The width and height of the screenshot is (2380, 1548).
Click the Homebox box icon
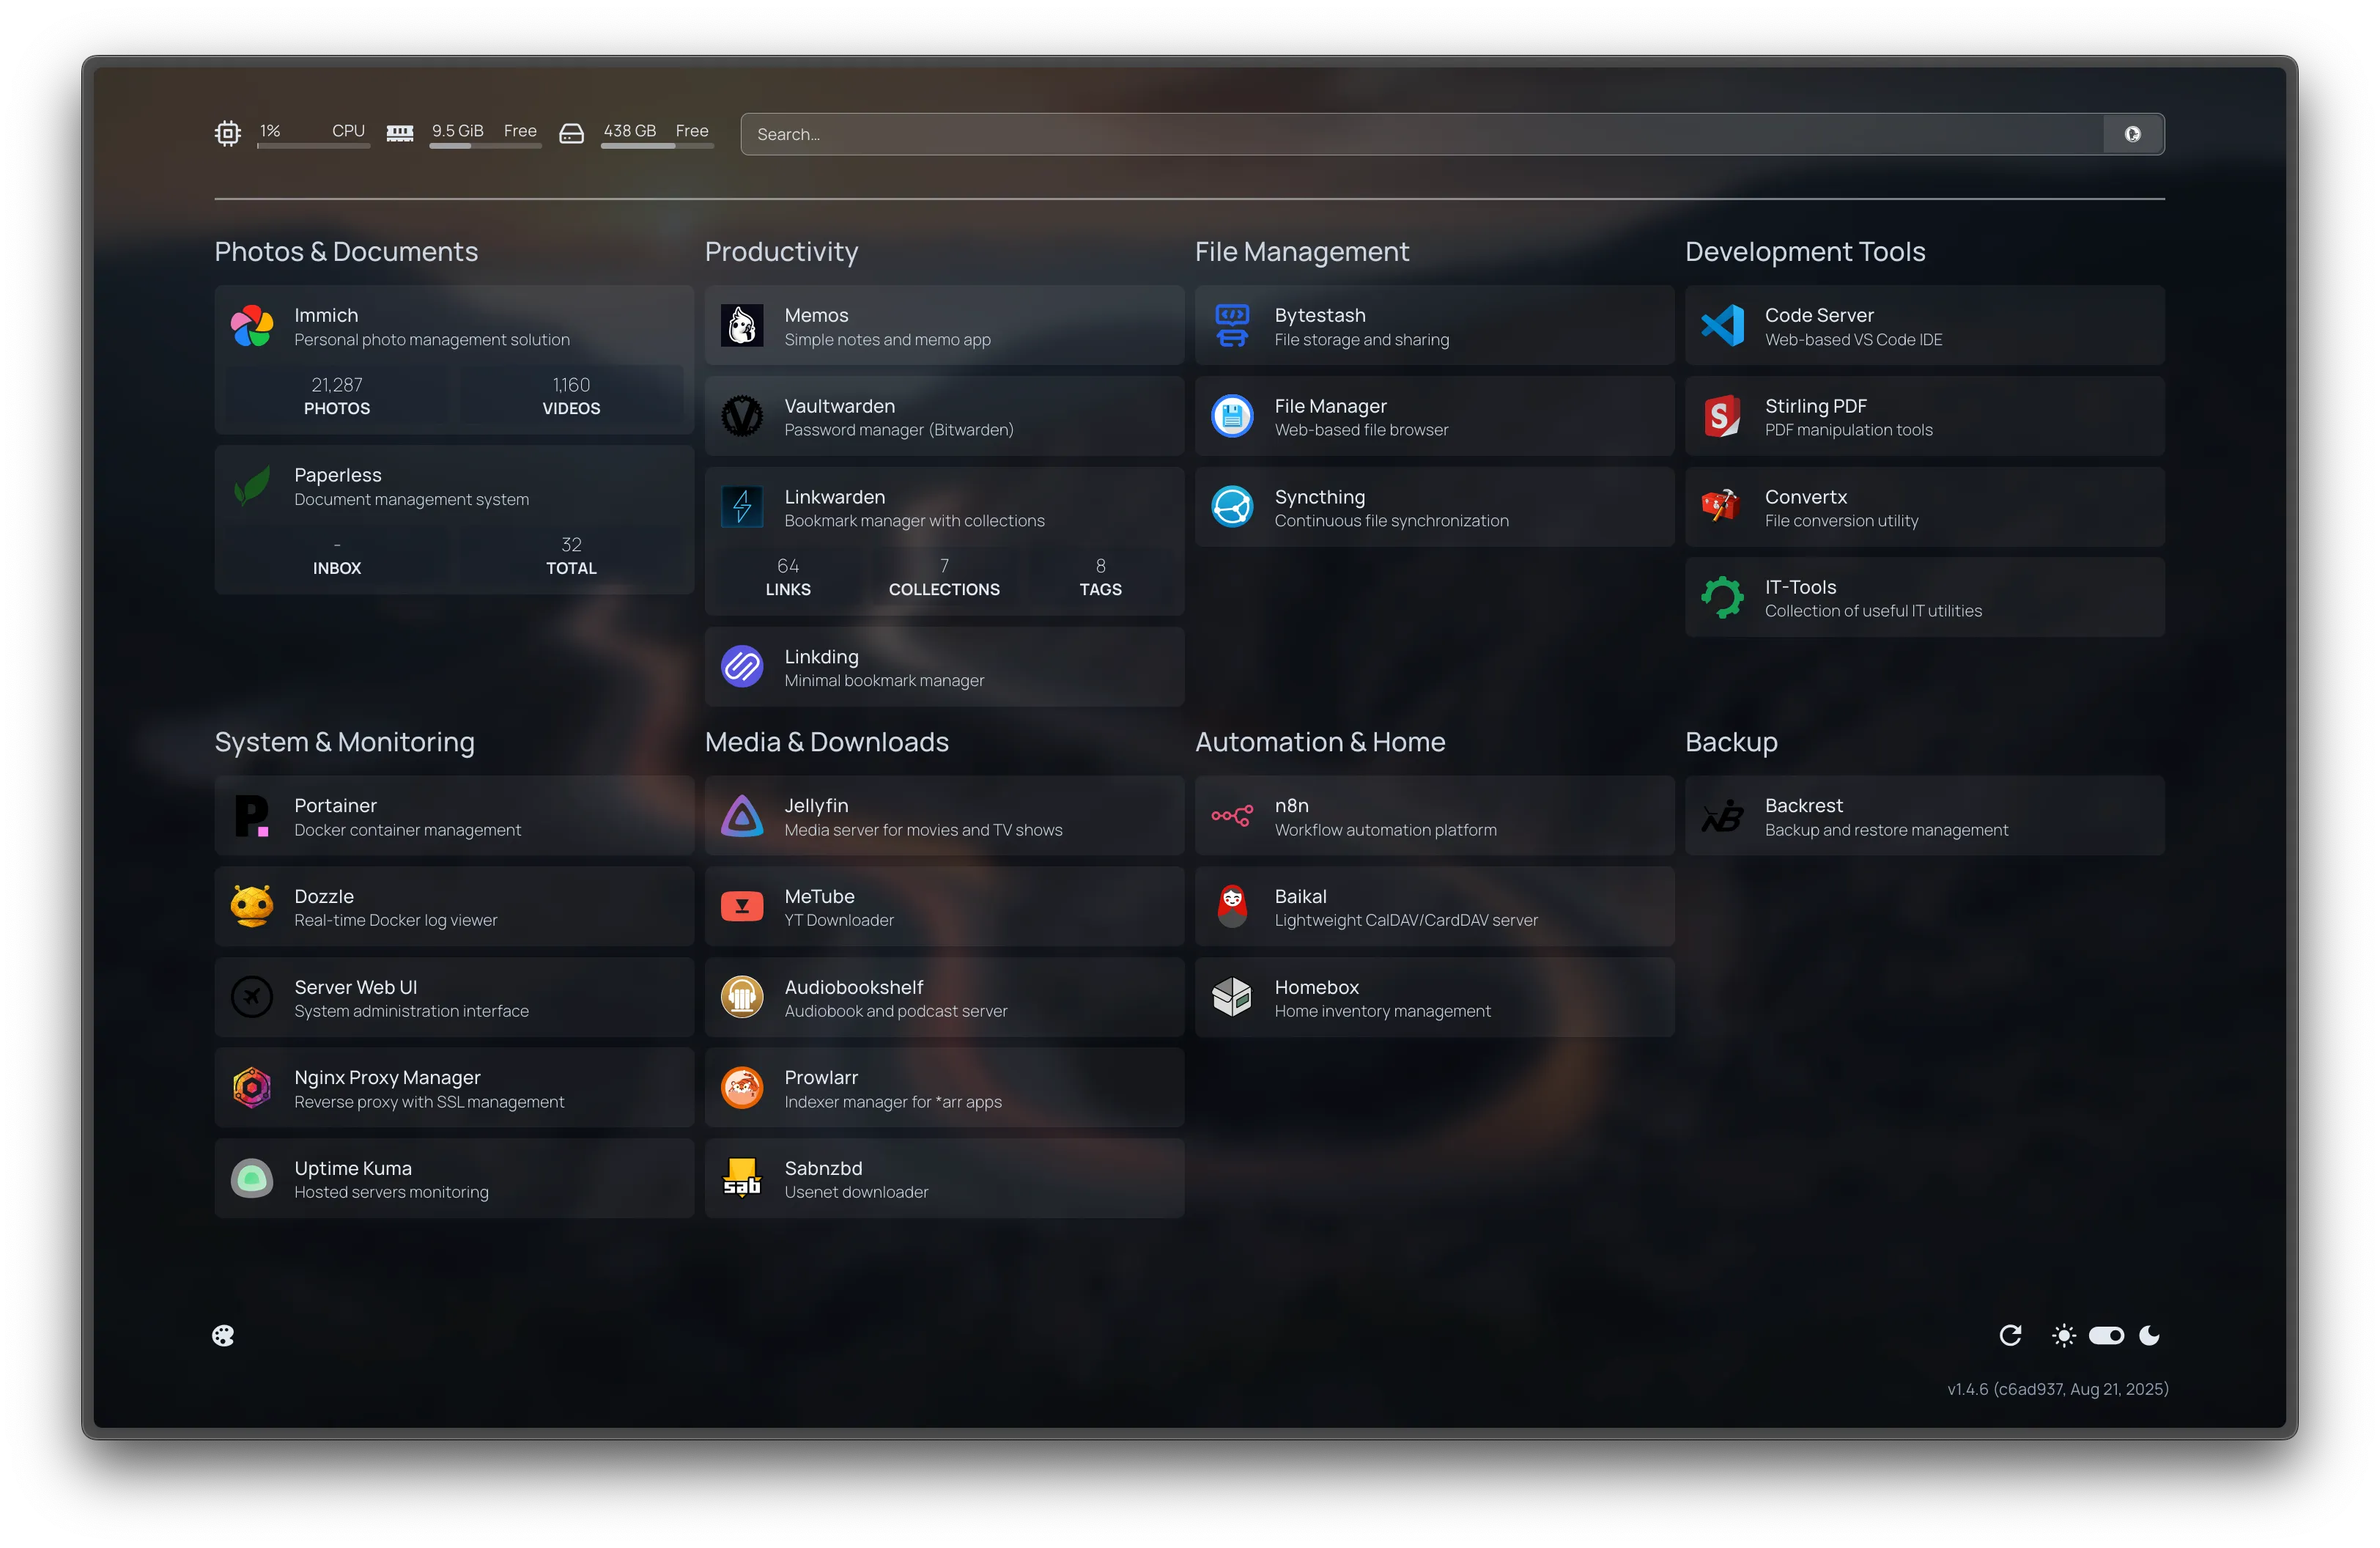pos(1232,998)
